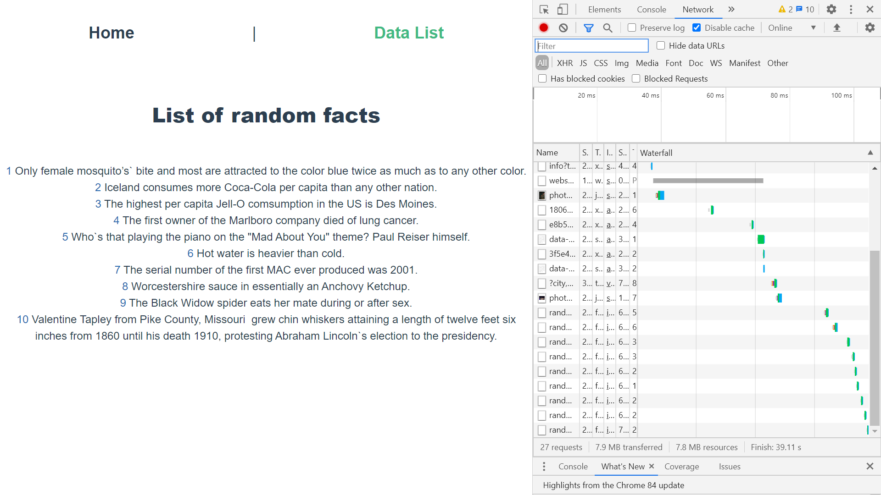Select the webs... request row
The width and height of the screenshot is (881, 495).
pyautogui.click(x=701, y=181)
